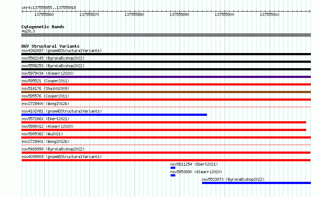Open variant nsv4342697 (gnomADStructuralVariants) label
The height and width of the screenshot is (197, 321).
click(x=62, y=51)
